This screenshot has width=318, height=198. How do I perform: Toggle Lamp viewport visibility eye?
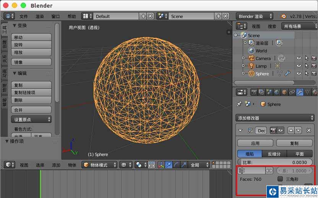tap(299, 66)
